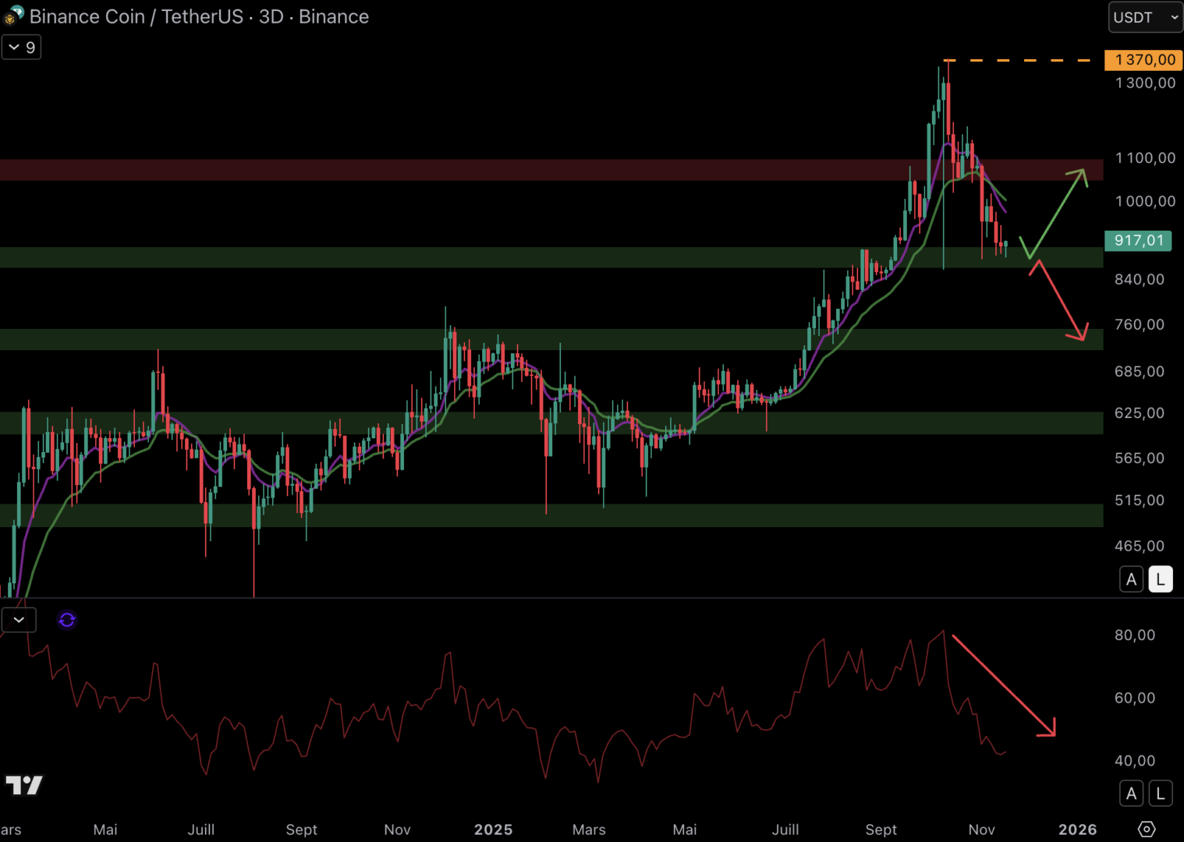
Task: Click the TradingView logo watermark
Action: [24, 785]
